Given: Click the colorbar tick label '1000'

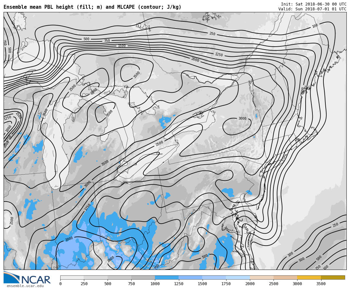Looking at the screenshot, I should tap(155, 284).
